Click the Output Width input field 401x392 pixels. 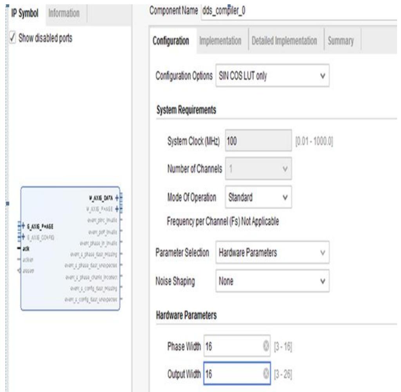(237, 374)
